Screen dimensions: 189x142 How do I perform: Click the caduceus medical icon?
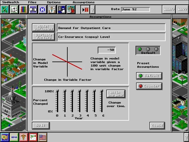point(24,137)
